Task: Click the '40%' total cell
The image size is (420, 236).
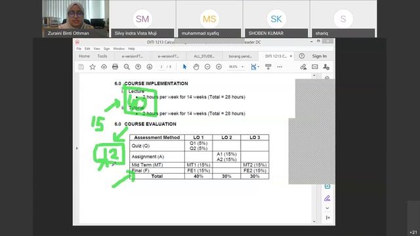Action: click(x=198, y=176)
